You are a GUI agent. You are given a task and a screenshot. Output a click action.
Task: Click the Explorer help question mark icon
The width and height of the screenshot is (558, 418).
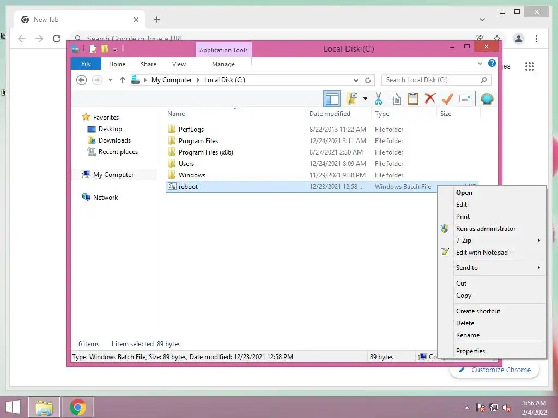[x=492, y=63]
